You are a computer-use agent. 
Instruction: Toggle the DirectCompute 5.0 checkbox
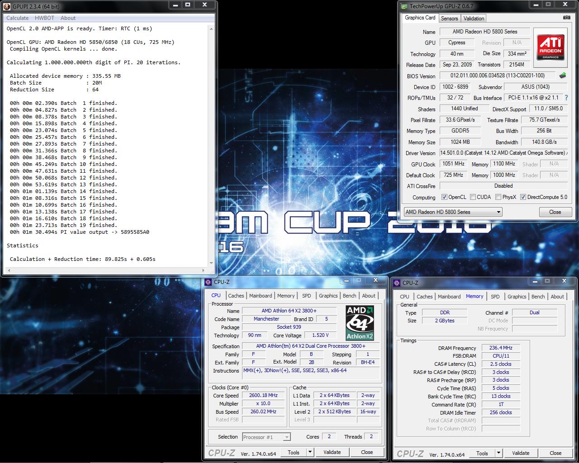click(523, 197)
